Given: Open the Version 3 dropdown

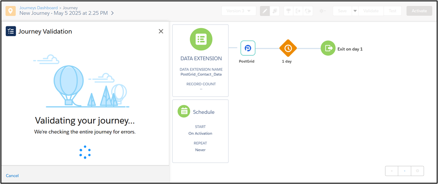Looking at the screenshot, I should pyautogui.click(x=238, y=11).
